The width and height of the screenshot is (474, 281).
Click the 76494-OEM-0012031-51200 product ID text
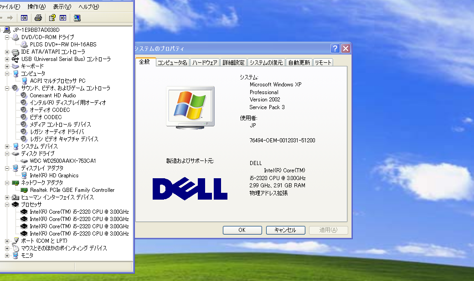(282, 140)
